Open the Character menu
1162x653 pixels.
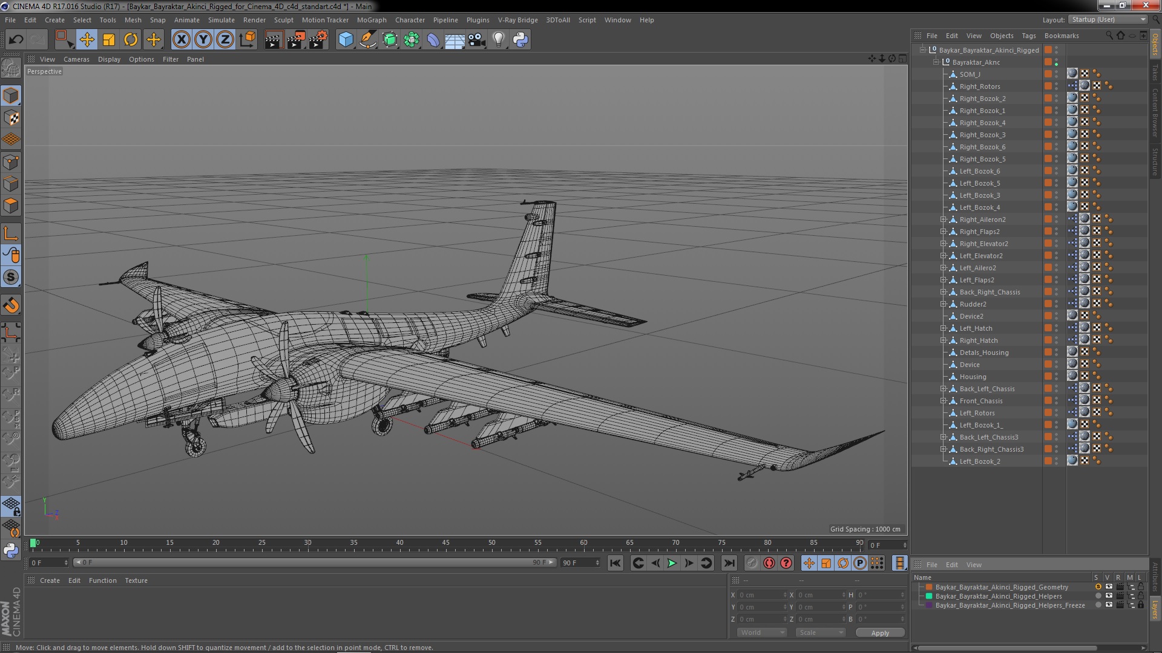pyautogui.click(x=410, y=20)
